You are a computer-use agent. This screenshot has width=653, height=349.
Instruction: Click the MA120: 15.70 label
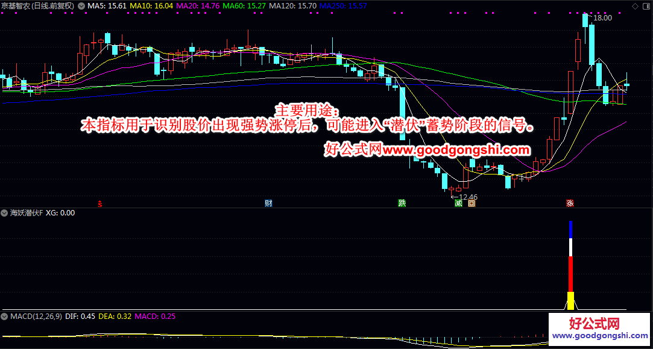tap(292, 6)
